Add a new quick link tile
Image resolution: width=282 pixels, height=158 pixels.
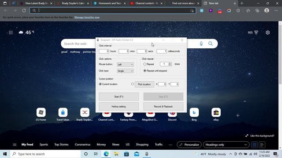[x=238, y=115]
